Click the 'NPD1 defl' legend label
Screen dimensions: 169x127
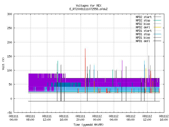[x=143, y=41]
